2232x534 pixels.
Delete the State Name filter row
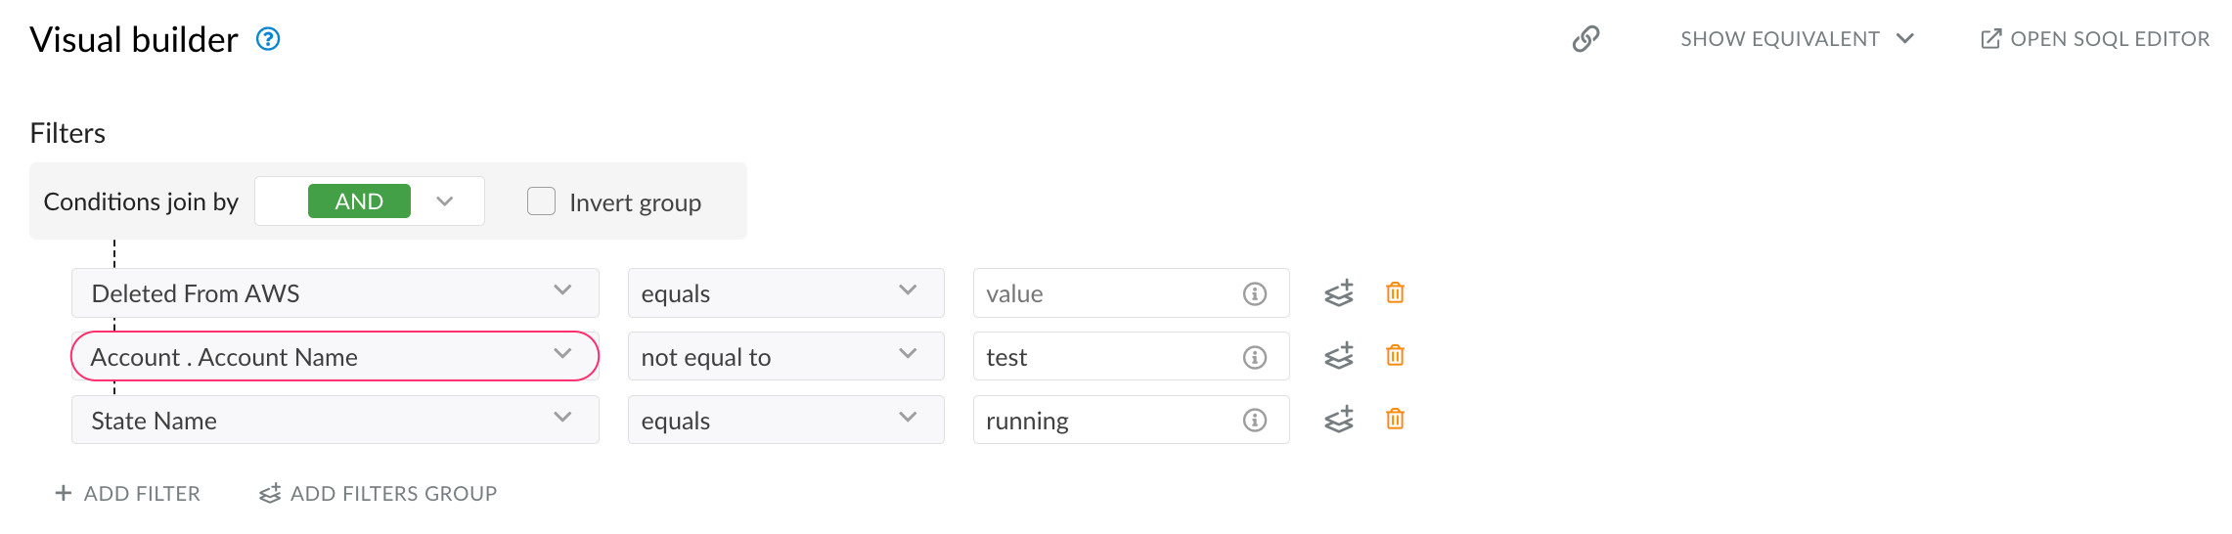tap(1395, 420)
